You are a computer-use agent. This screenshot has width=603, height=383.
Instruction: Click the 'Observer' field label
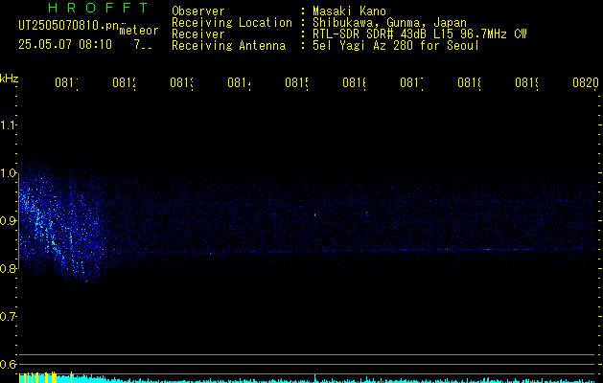pyautogui.click(x=198, y=11)
